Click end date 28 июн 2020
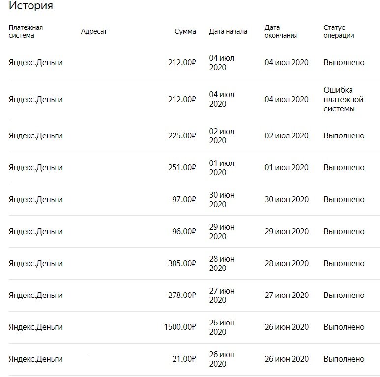The width and height of the screenshot is (380, 377). [287, 263]
